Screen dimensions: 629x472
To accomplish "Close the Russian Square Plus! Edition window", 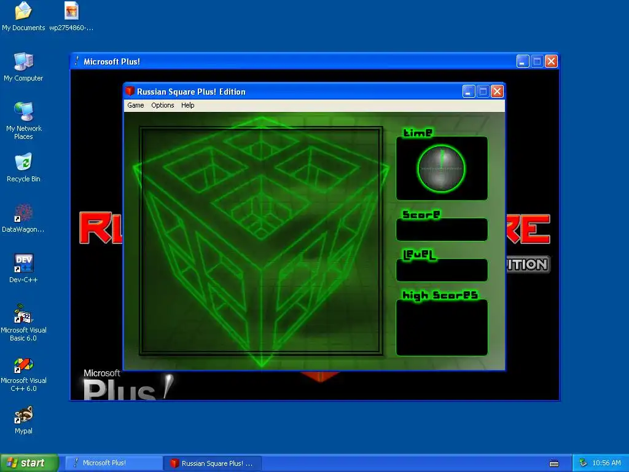I will [x=497, y=92].
